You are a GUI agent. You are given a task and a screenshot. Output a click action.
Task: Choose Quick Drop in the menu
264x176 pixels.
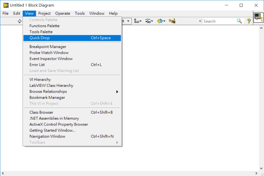(72, 38)
